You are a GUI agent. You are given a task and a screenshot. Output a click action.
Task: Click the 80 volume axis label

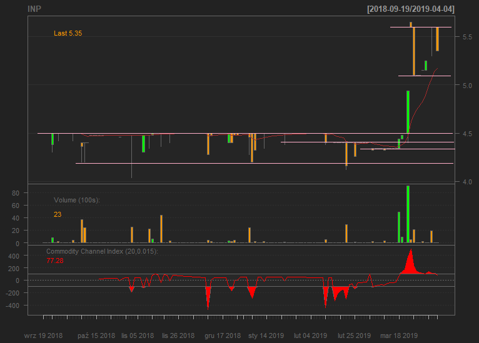[x=16, y=193]
